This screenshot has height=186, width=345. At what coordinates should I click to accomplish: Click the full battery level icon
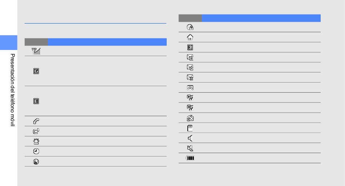190,158
